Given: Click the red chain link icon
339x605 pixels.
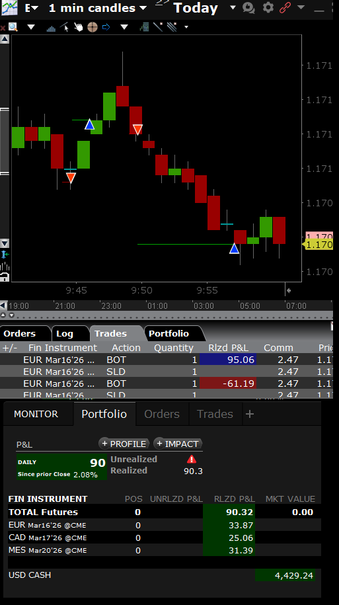Looking at the screenshot, I should click(285, 7).
